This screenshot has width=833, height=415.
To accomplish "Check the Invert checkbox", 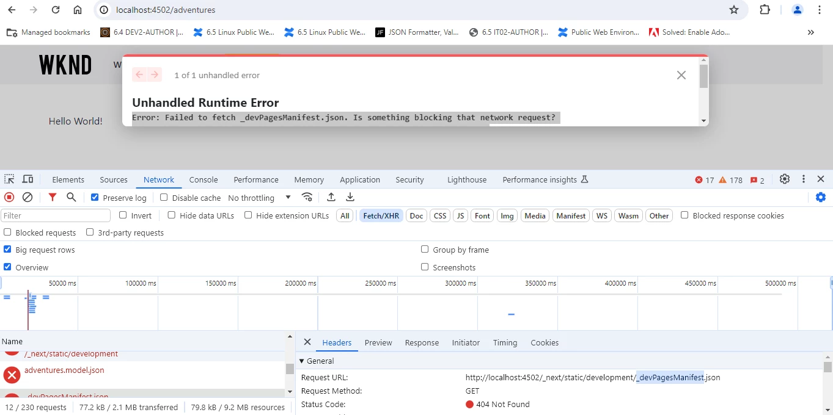I will 123,215.
